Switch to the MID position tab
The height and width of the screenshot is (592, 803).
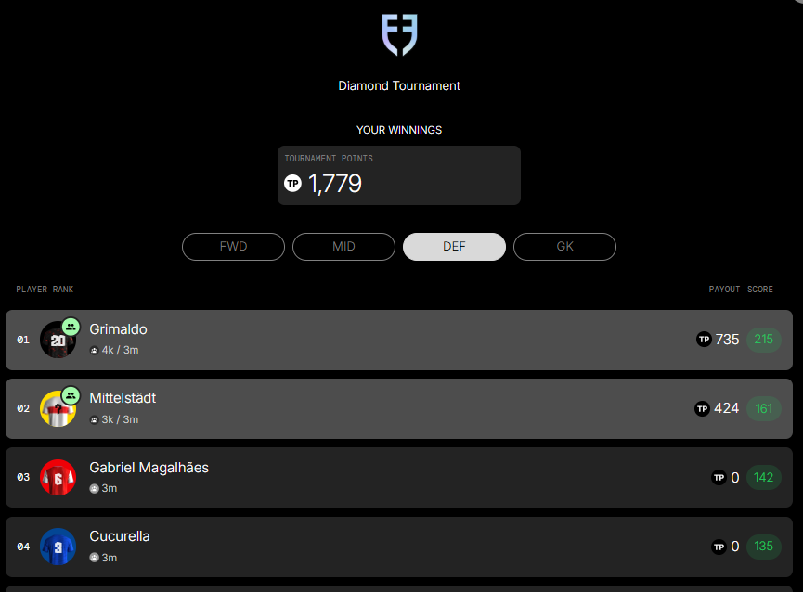tap(343, 247)
